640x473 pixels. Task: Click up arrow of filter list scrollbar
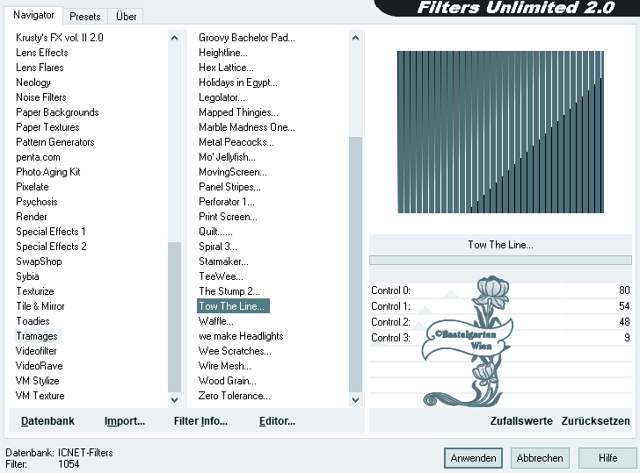(x=355, y=38)
